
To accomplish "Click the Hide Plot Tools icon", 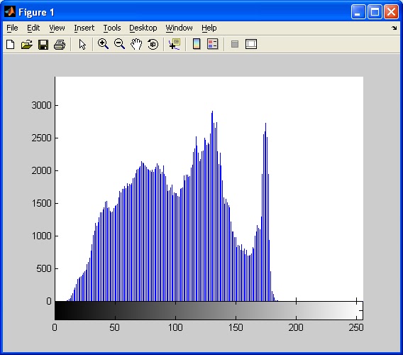I will click(x=235, y=44).
